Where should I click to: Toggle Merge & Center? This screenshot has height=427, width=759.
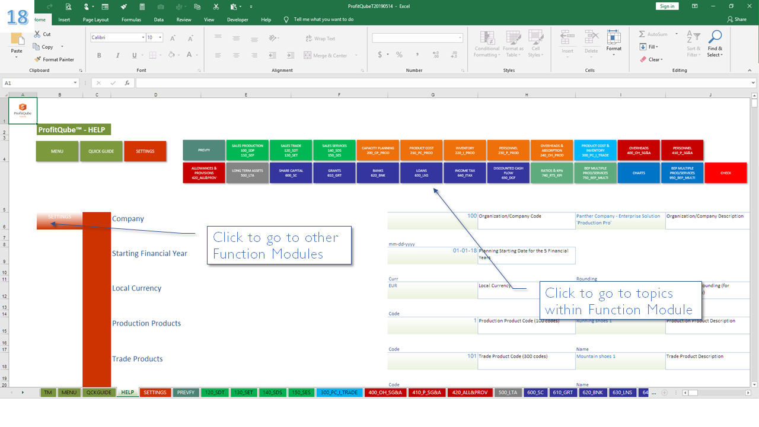coord(326,55)
